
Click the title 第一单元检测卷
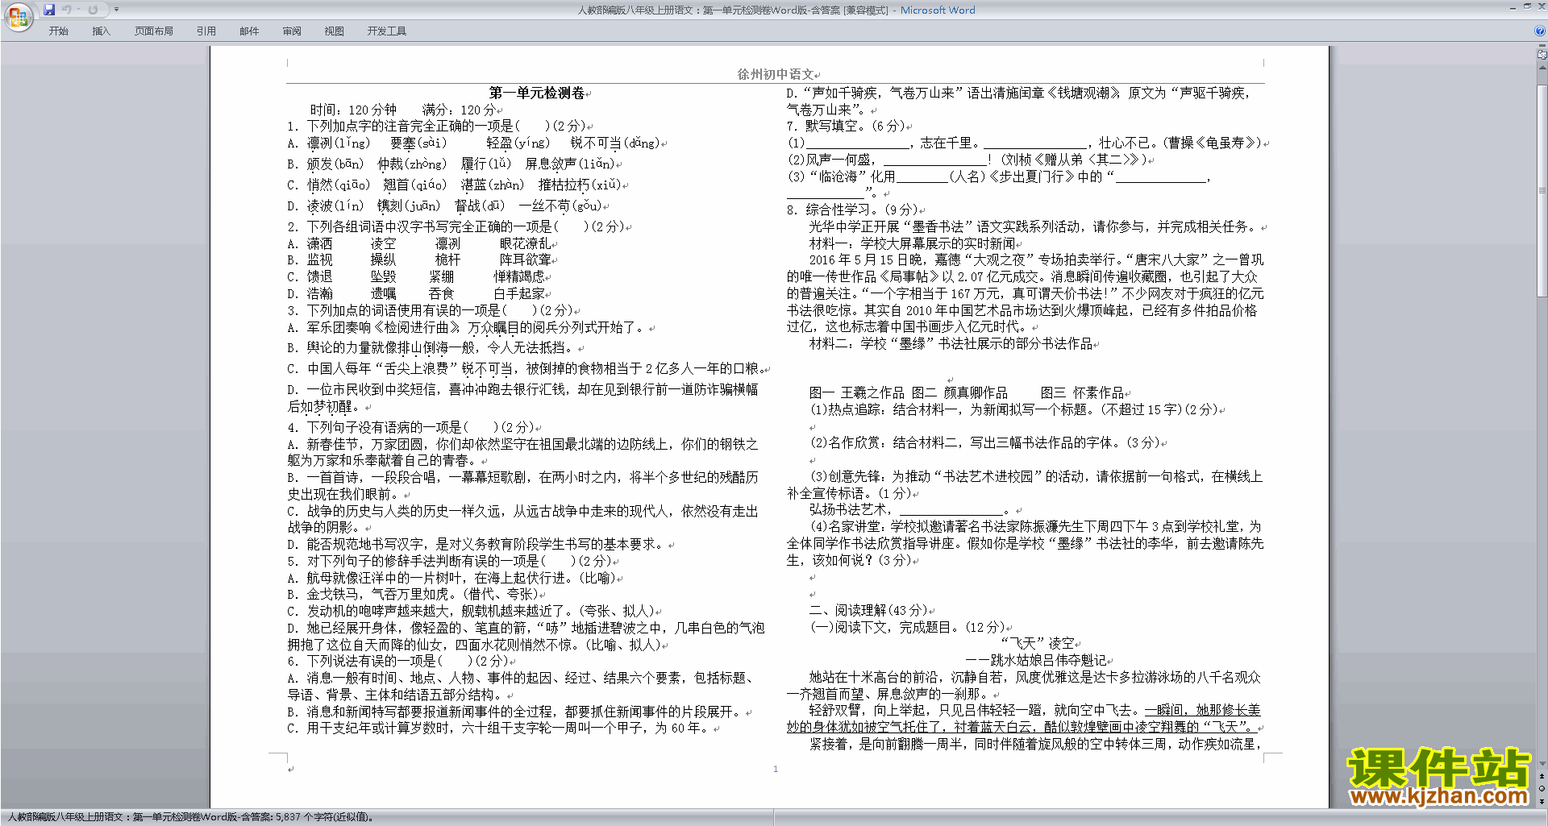tap(536, 93)
